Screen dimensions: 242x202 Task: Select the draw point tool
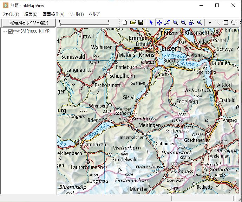[x=210, y=22]
